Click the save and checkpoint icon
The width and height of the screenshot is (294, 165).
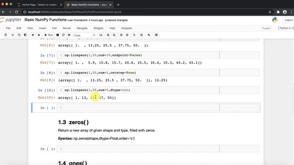[x=6, y=35]
